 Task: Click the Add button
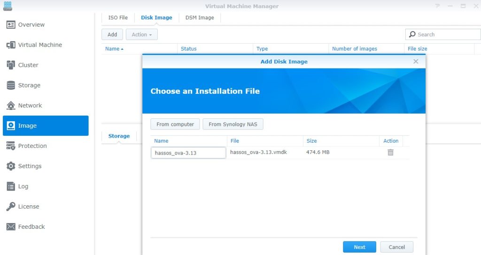(112, 34)
